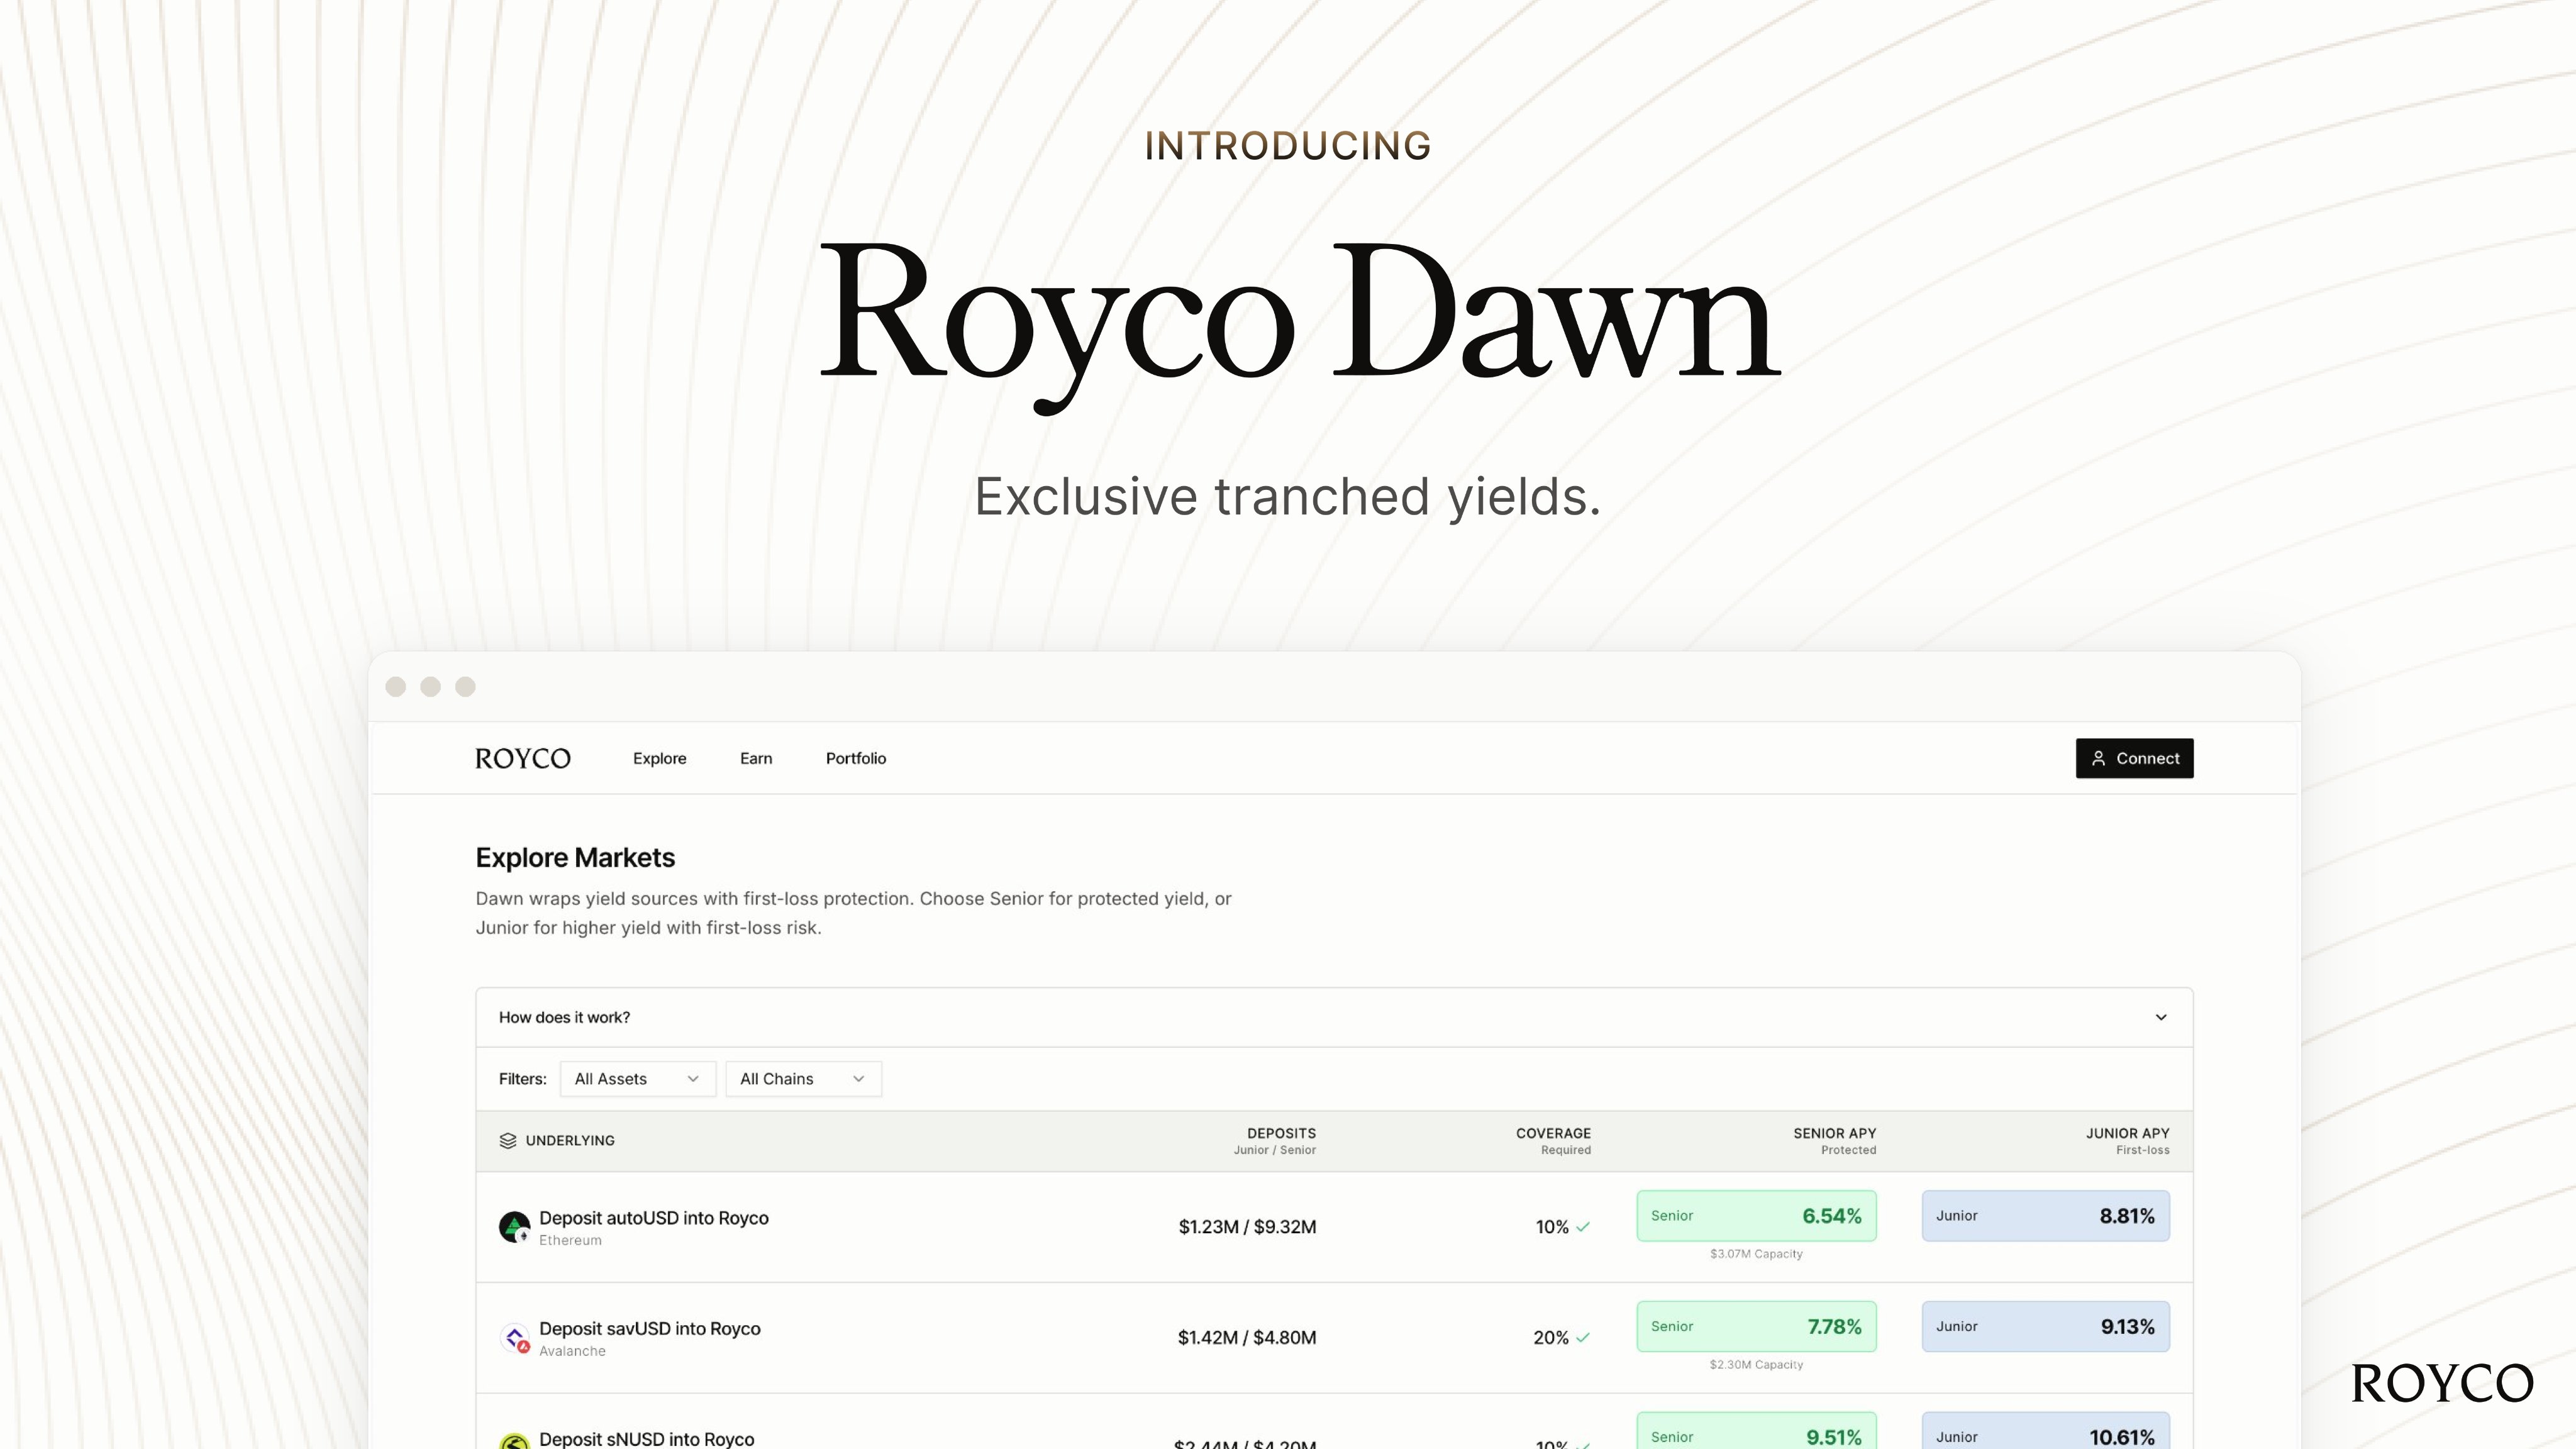Viewport: 2576px width, 1449px height.
Task: Open the Deposit savUSD into Royco market
Action: click(650, 1329)
